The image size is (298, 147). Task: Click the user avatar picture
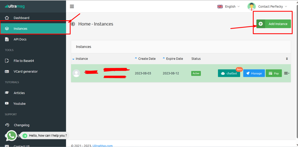(251, 6)
